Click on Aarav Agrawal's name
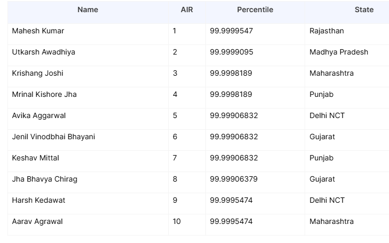 tap(37, 221)
